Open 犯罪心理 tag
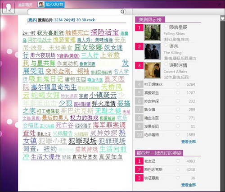The image size is (225, 192). click(53, 141)
